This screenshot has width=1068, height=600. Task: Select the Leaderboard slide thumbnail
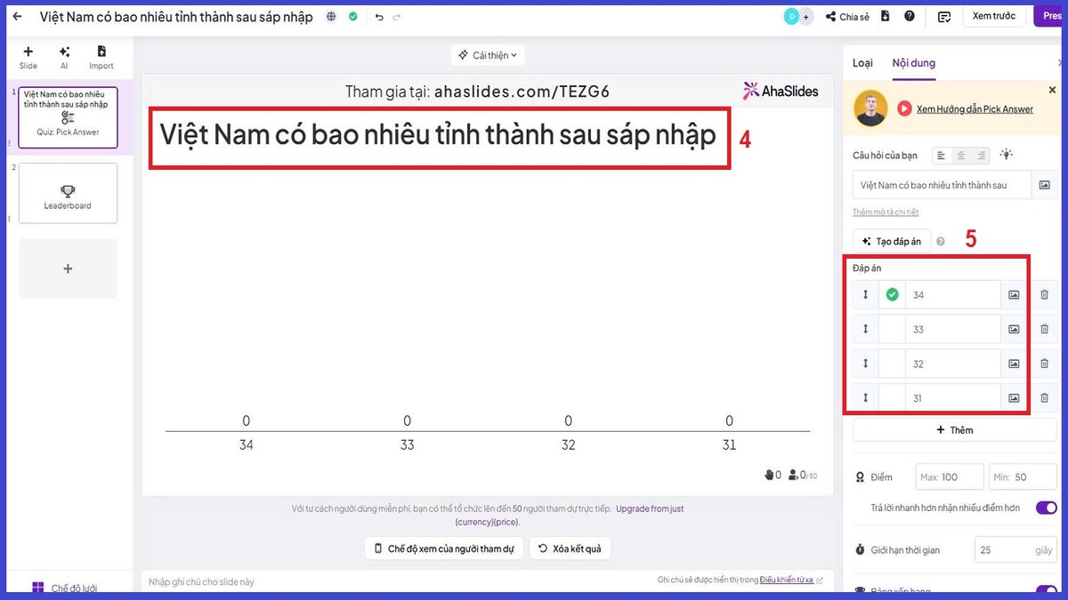tap(68, 193)
